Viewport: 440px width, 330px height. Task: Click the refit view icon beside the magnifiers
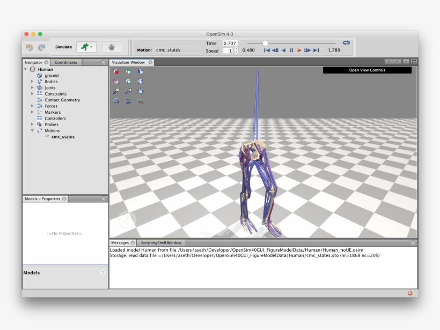point(141,91)
